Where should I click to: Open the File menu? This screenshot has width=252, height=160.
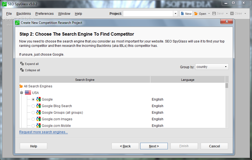9,14
